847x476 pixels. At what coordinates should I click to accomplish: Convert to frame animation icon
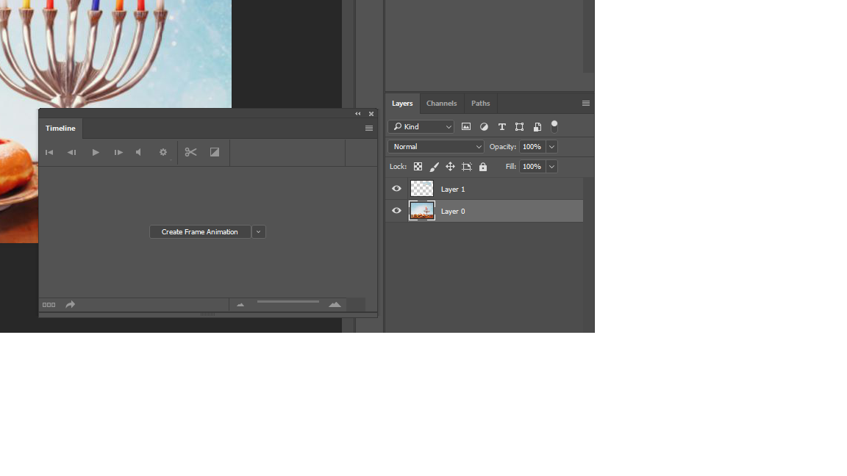49,305
